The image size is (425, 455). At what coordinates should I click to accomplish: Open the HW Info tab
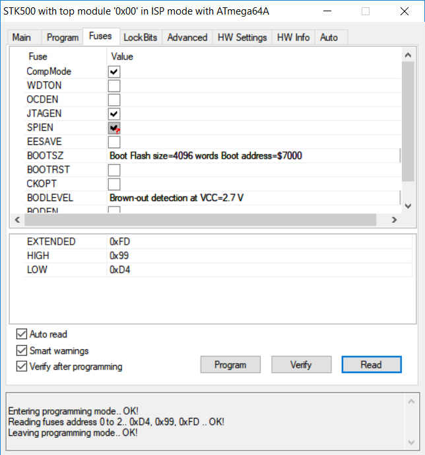click(293, 38)
